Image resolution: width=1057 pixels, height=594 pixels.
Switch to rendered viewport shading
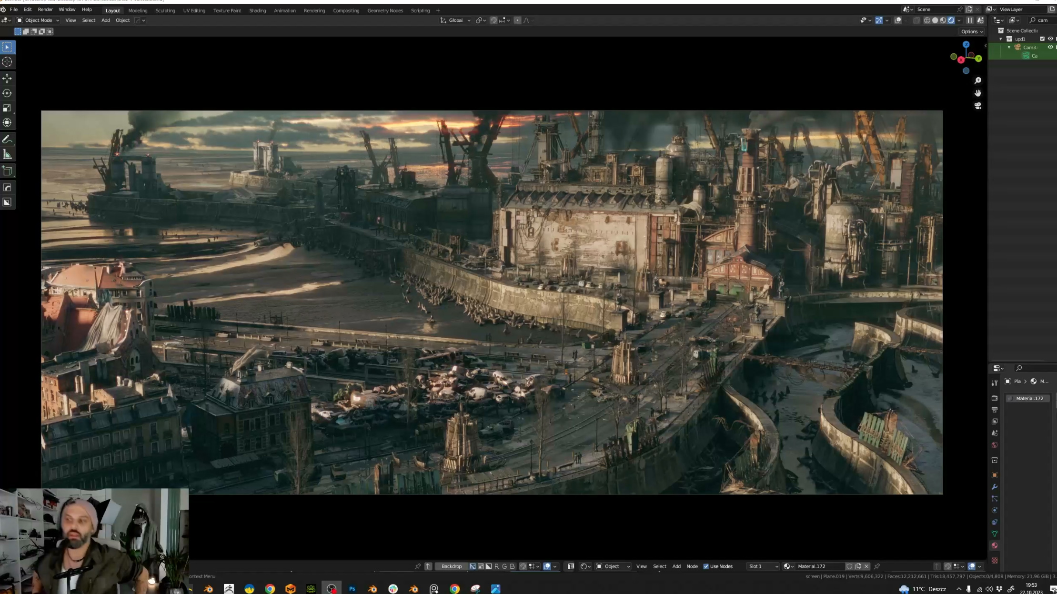tap(951, 20)
